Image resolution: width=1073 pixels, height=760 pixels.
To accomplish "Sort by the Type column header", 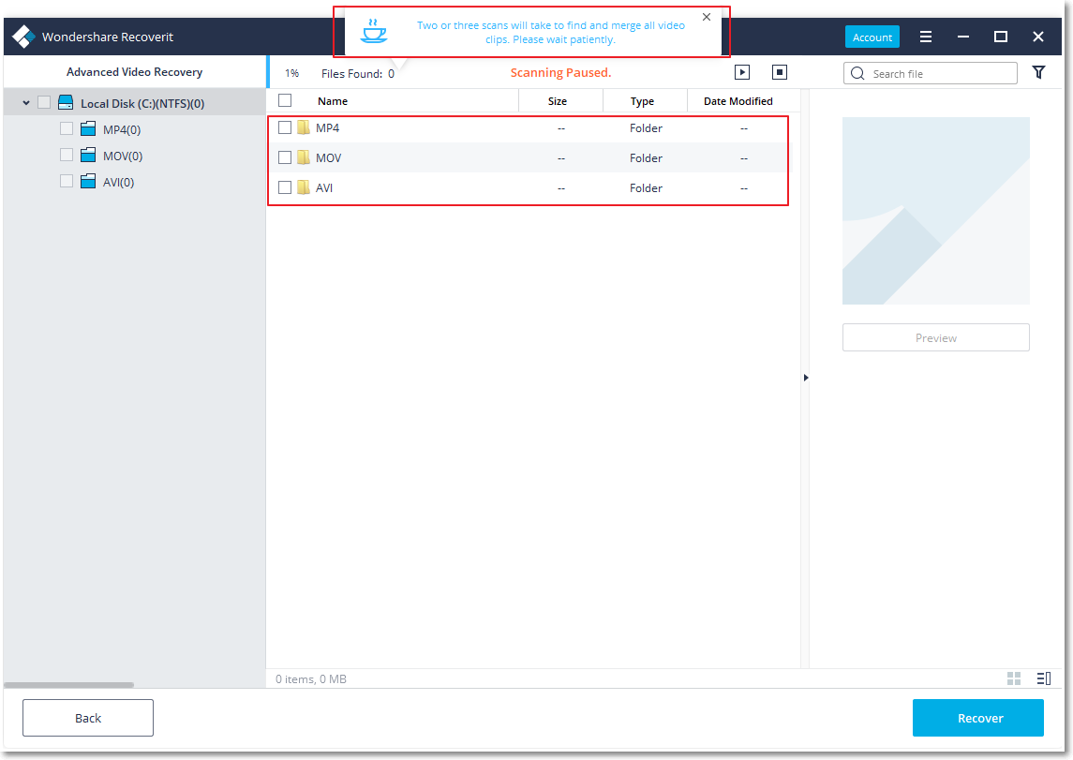I will (x=642, y=101).
